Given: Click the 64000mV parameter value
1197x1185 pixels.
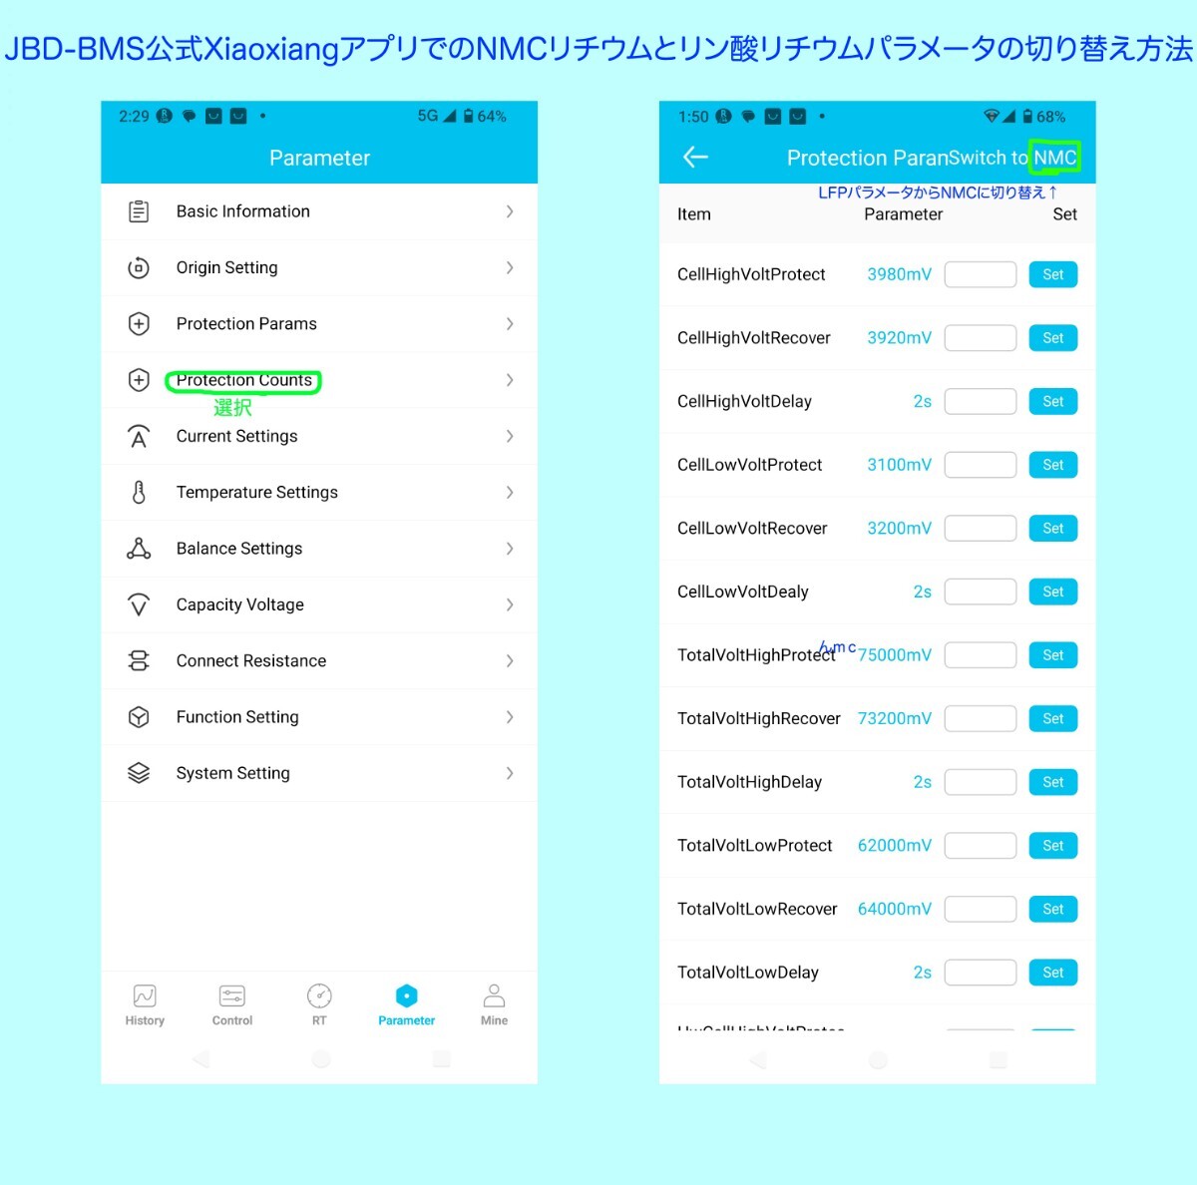Looking at the screenshot, I should [895, 909].
